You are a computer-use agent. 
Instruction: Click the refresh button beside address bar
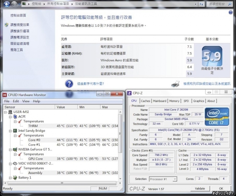201,4
